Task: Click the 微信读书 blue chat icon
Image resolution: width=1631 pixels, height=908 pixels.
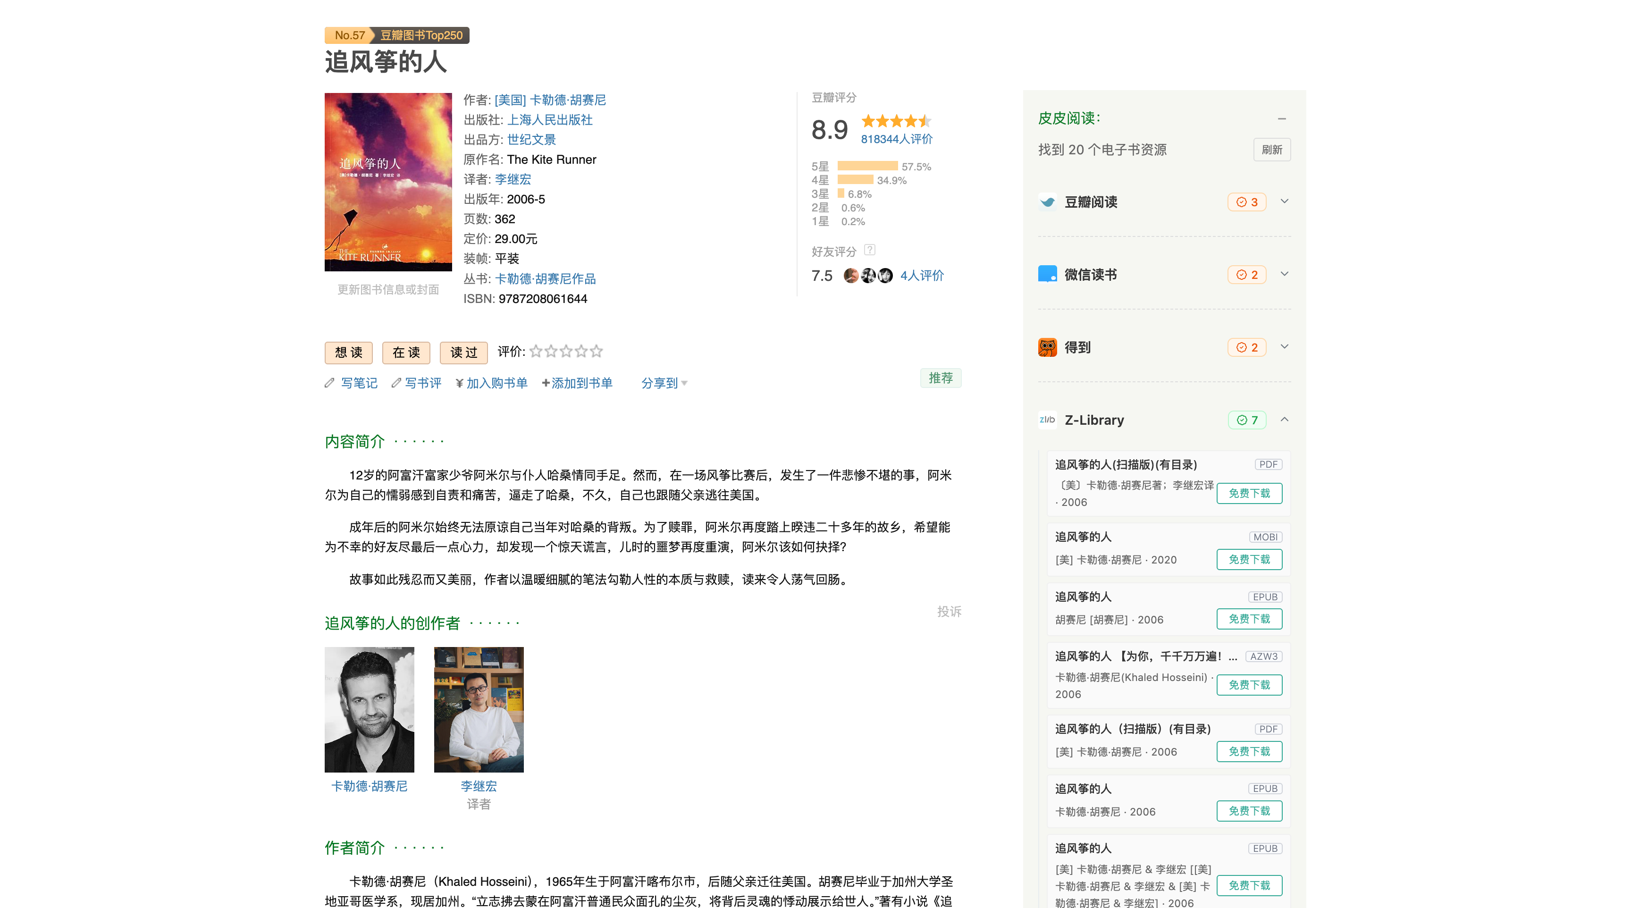Action: (x=1047, y=274)
